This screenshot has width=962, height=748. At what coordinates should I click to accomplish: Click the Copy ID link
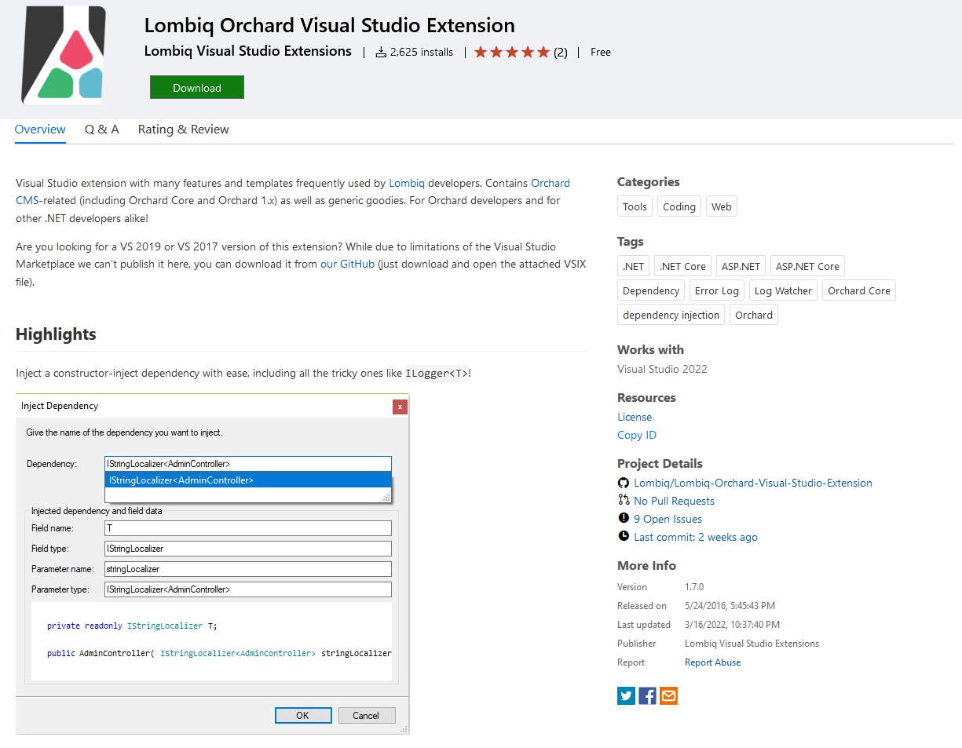[637, 435]
